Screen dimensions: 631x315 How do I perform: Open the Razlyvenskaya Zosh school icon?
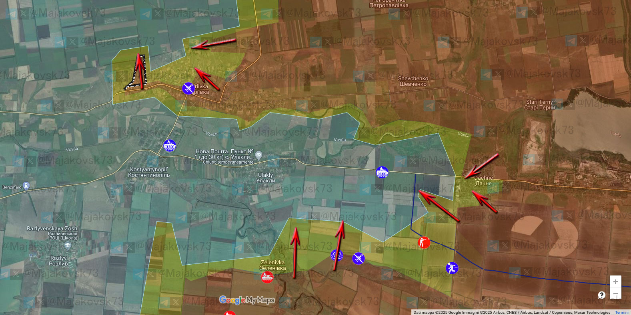pyautogui.click(x=67, y=246)
